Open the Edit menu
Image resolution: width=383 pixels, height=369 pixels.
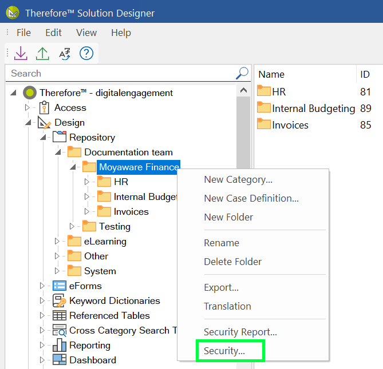[53, 33]
